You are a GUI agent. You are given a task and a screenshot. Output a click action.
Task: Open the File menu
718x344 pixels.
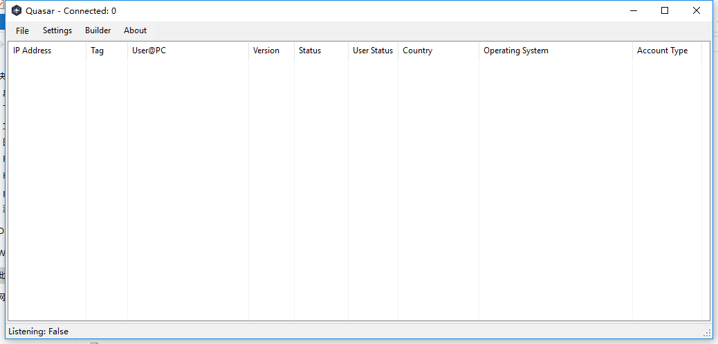pos(22,30)
